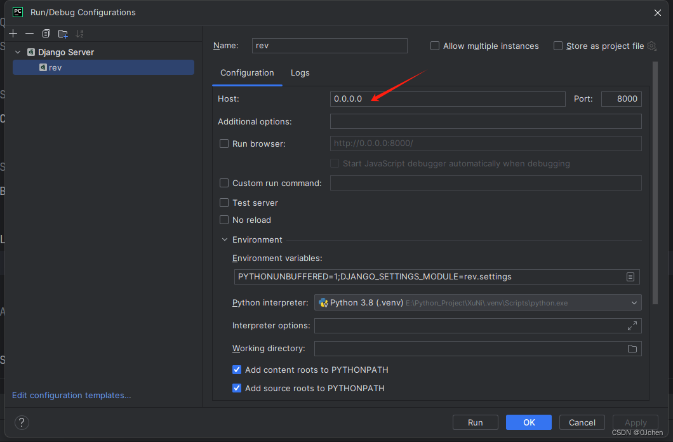Open the help question mark
This screenshot has width=673, height=442.
(22, 423)
